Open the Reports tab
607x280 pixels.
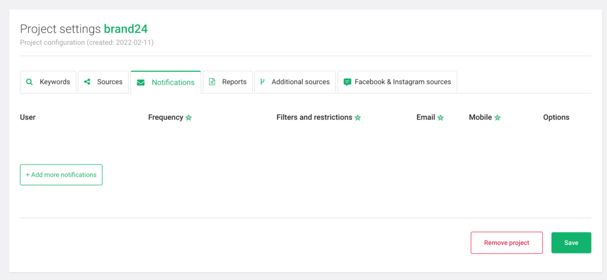[x=228, y=82]
